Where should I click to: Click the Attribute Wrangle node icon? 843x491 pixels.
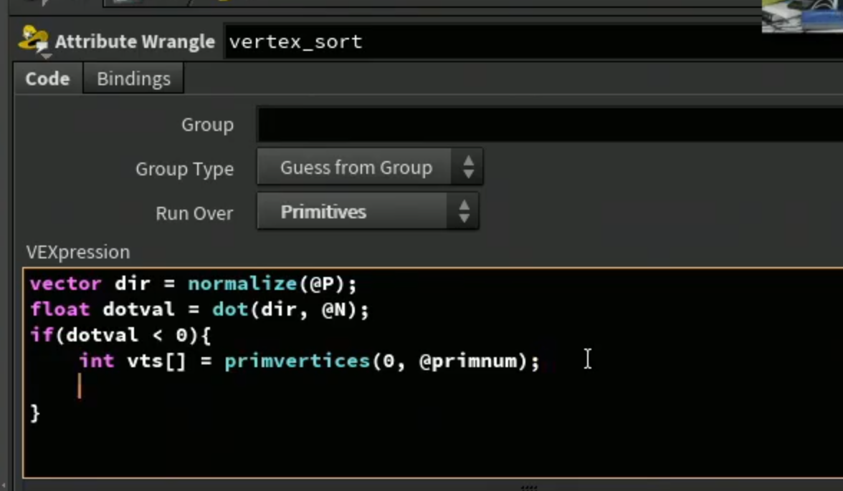pos(33,38)
